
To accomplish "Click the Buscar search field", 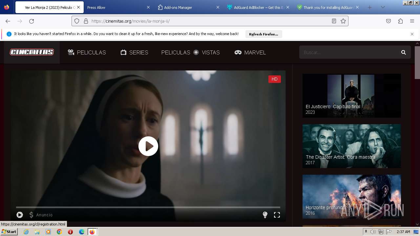I will [348, 52].
